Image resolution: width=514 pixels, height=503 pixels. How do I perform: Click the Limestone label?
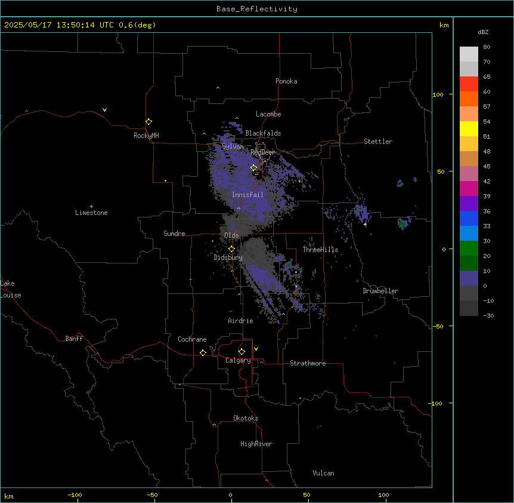(91, 213)
